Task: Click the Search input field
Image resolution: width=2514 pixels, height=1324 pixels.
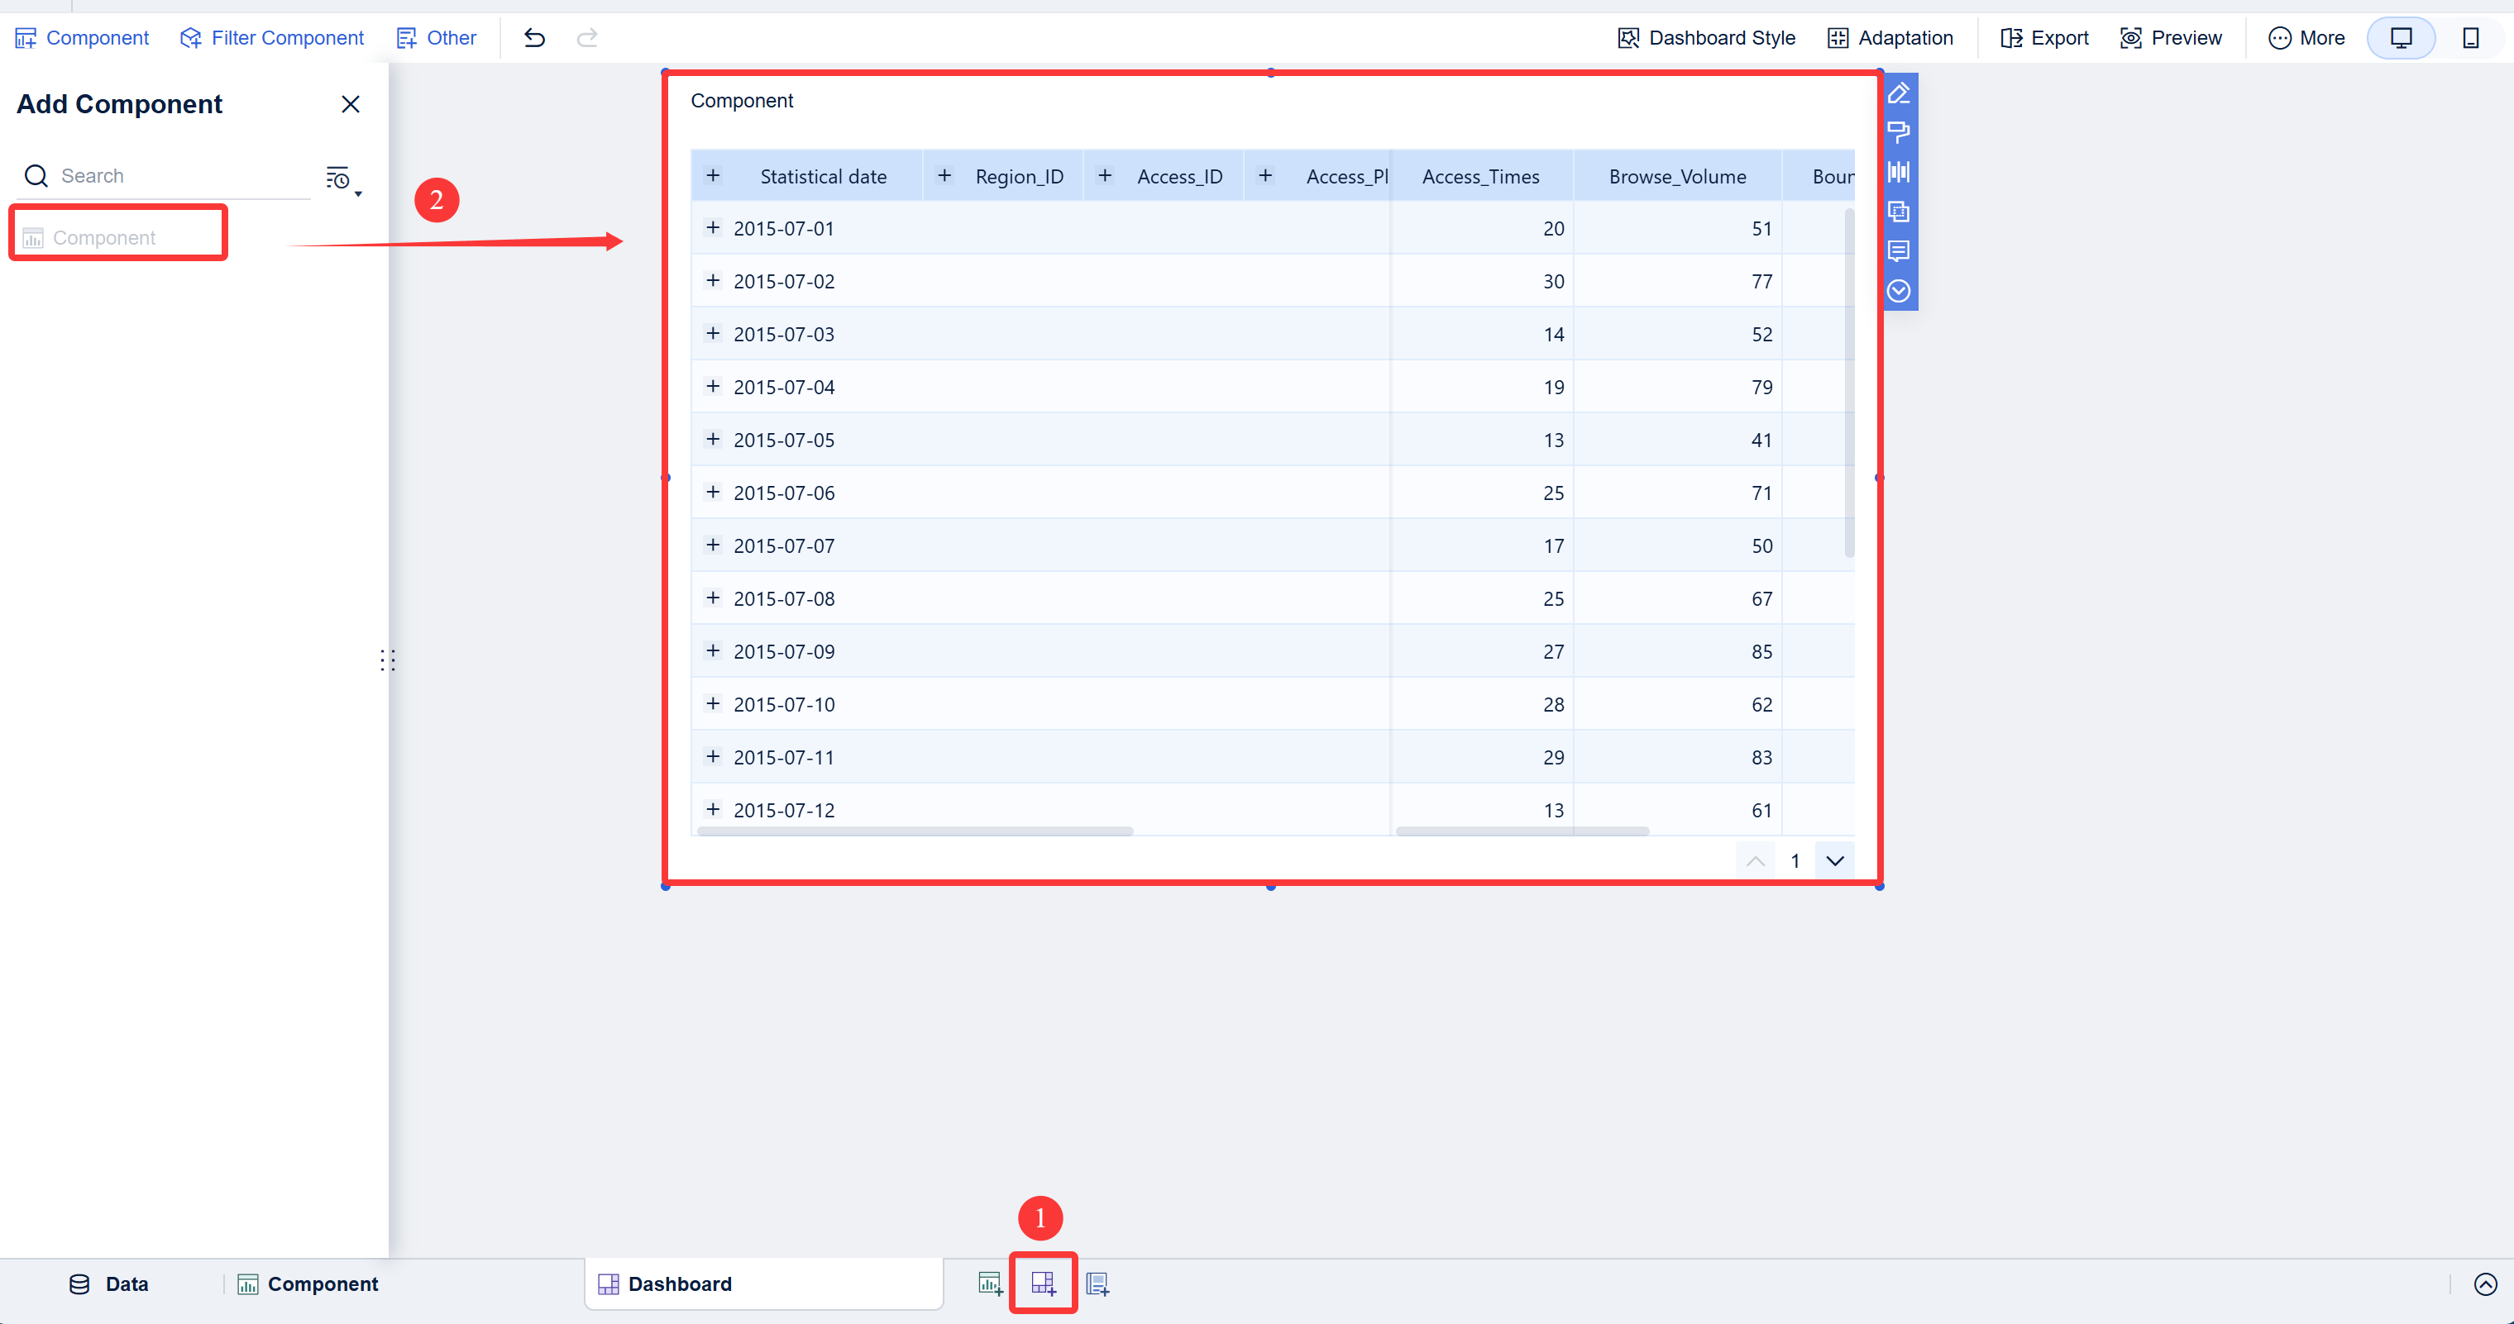Action: click(164, 175)
